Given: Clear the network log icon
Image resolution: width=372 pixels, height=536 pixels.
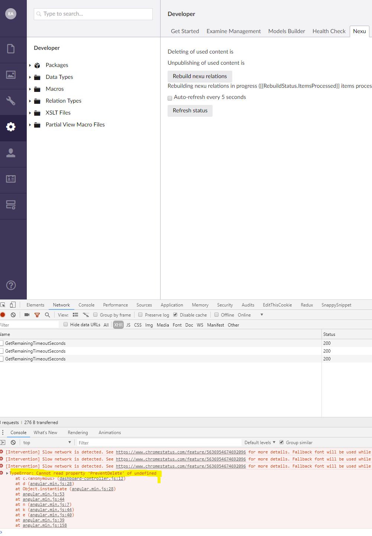Looking at the screenshot, I should click(x=13, y=315).
